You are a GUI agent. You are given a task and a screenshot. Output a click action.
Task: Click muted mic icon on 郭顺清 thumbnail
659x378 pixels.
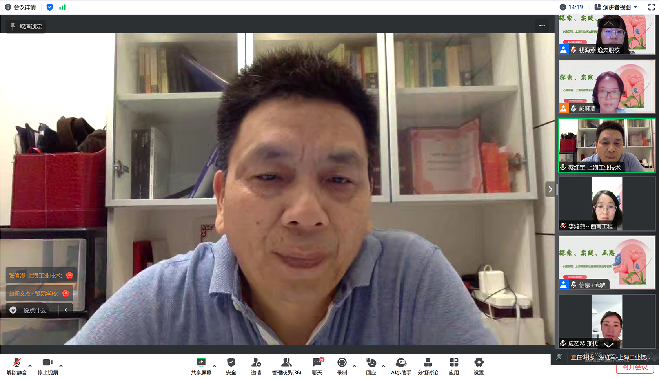[573, 108]
